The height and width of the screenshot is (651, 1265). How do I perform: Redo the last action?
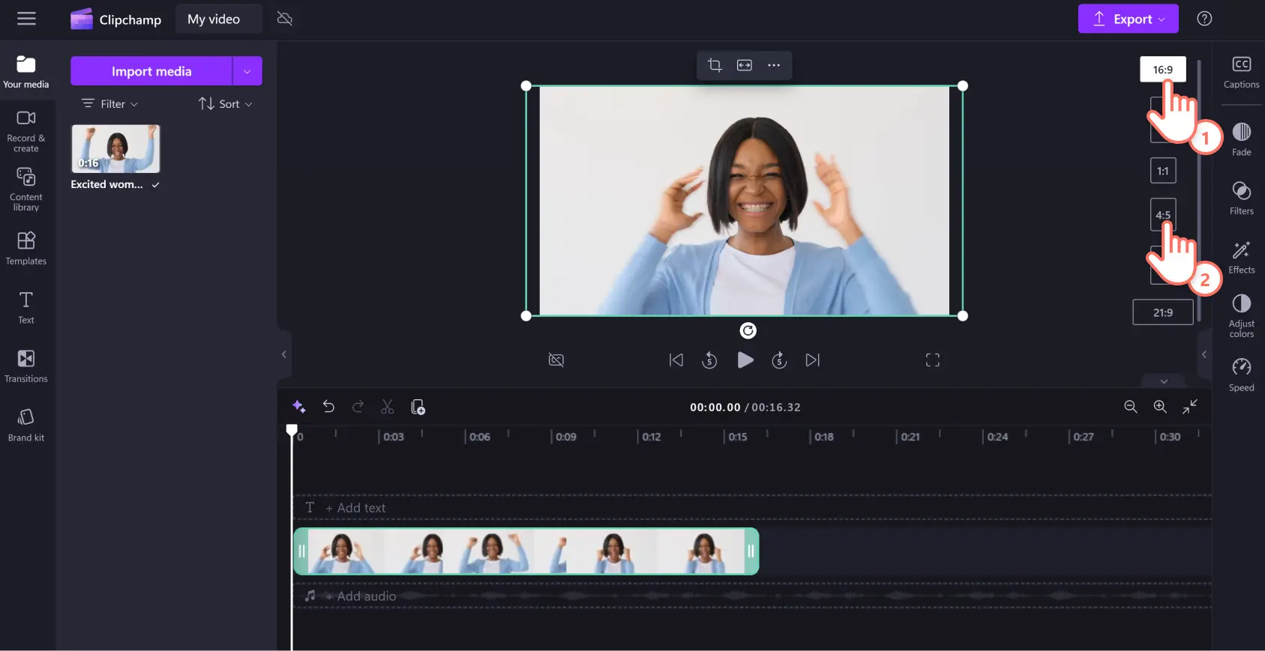pos(358,406)
